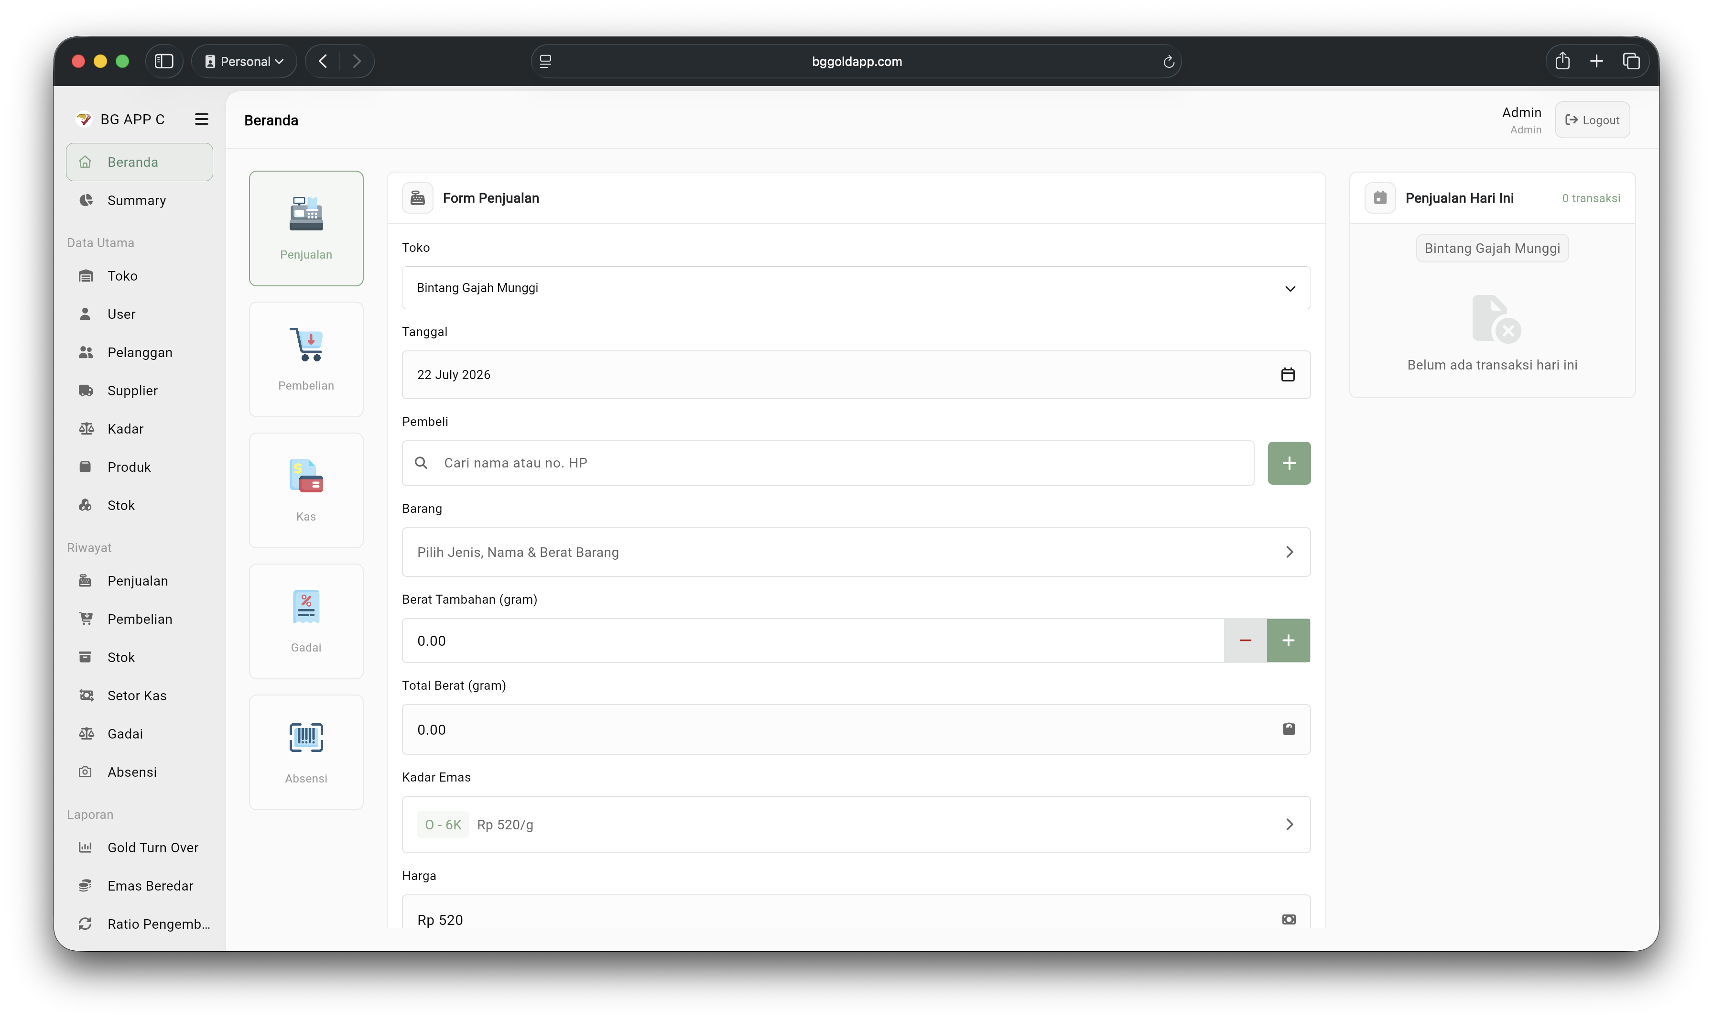The image size is (1713, 1022).
Task: Open the Penjualan cash register card
Action: [306, 228]
